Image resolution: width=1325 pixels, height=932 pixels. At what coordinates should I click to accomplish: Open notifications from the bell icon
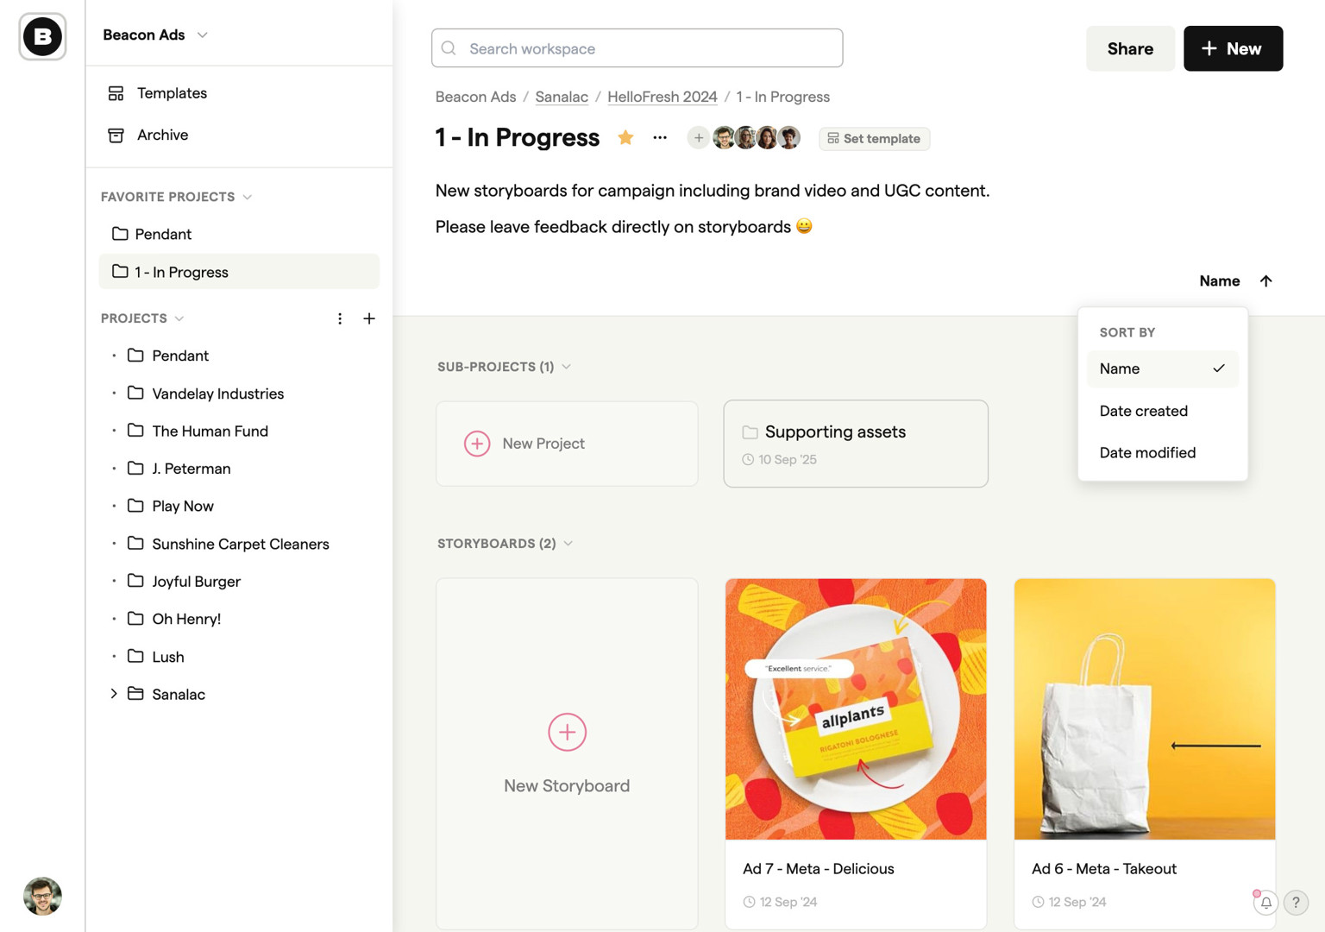point(1265,903)
